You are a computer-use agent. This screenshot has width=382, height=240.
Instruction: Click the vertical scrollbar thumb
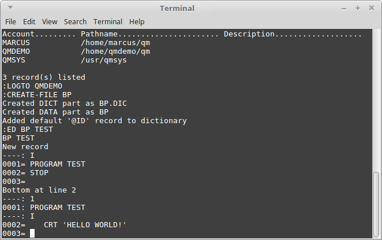[376, 204]
